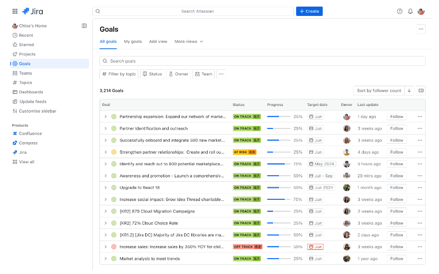The height and width of the screenshot is (274, 439).
Task: Click owner avatar for Upgrade to React 18
Action: (347, 188)
